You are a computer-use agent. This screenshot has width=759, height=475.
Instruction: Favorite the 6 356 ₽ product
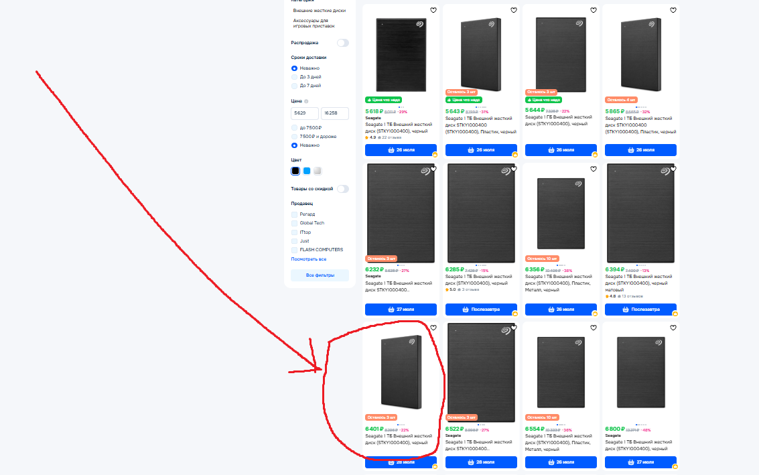point(594,169)
